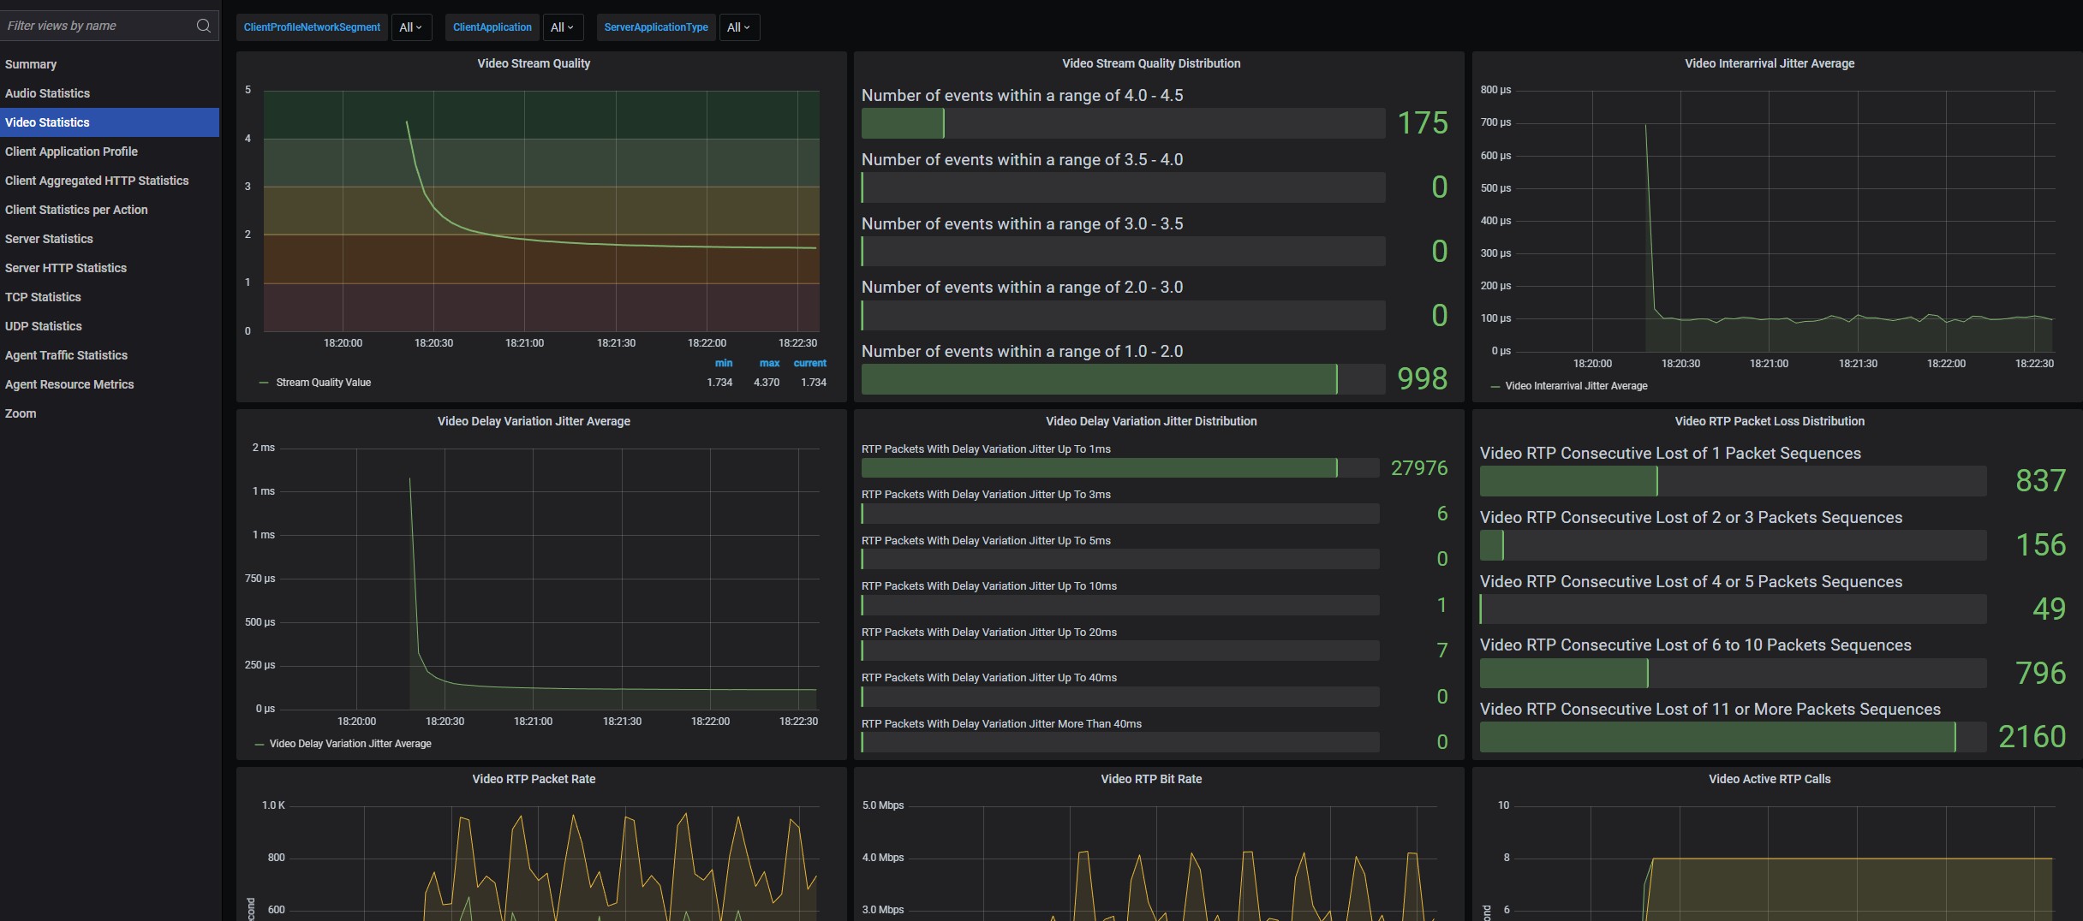The image size is (2083, 921).
Task: Toggle Video Interarrival Jitter Average legend entry
Action: [1576, 386]
